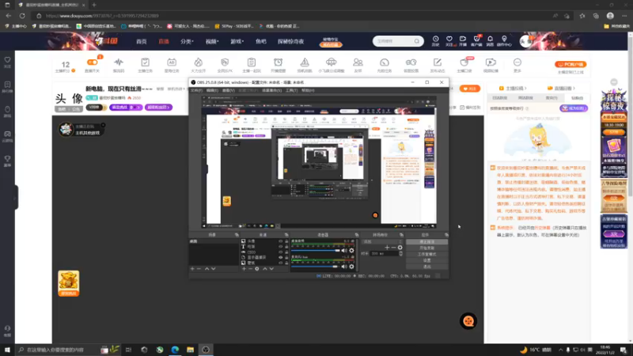Add a new source with plus icon in OBS
Viewport: 633px width, 356px height.
(244, 269)
